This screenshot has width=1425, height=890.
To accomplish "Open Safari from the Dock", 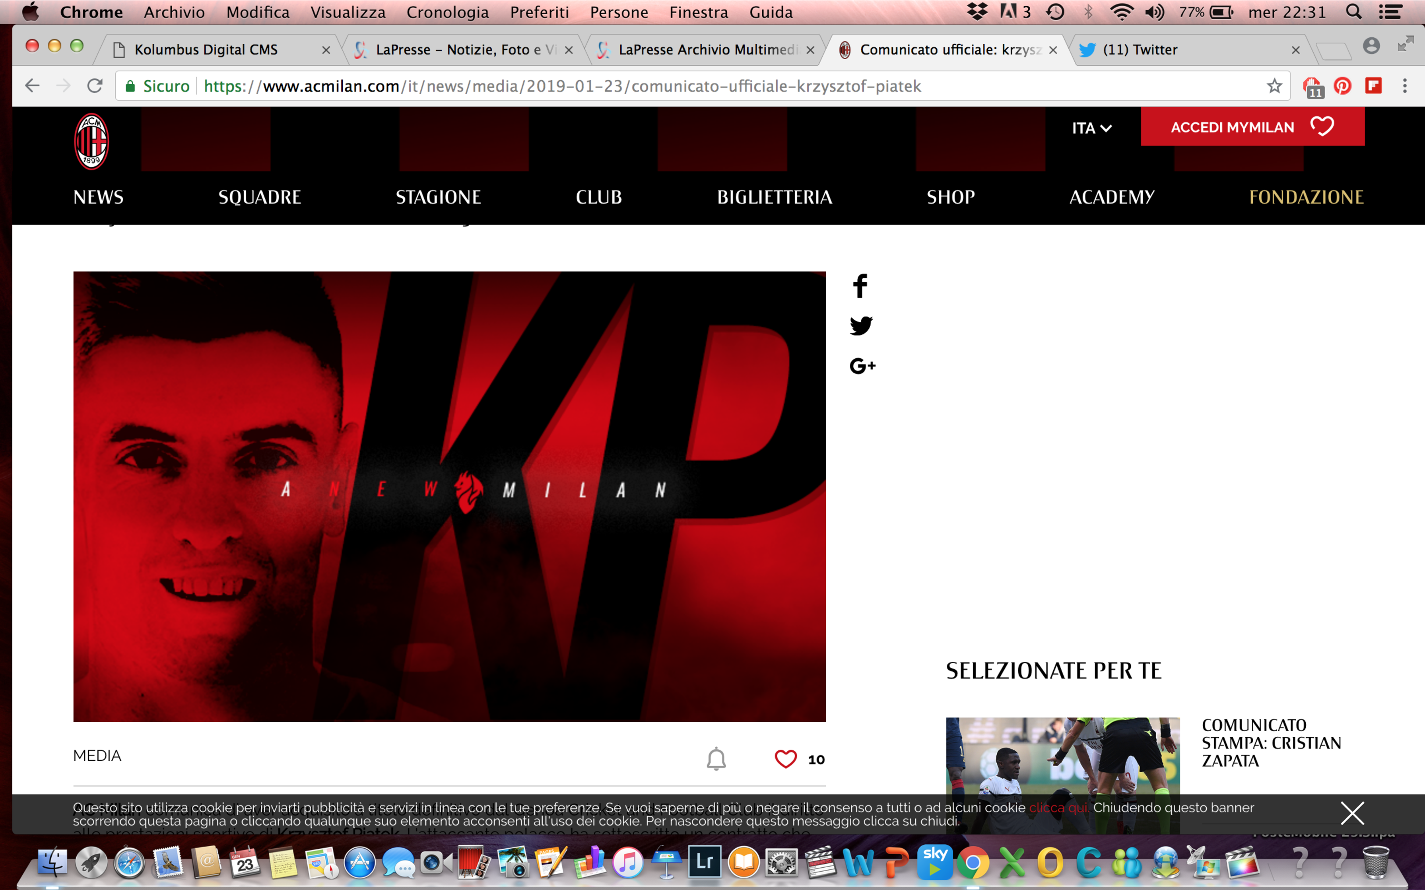I will coord(130,863).
